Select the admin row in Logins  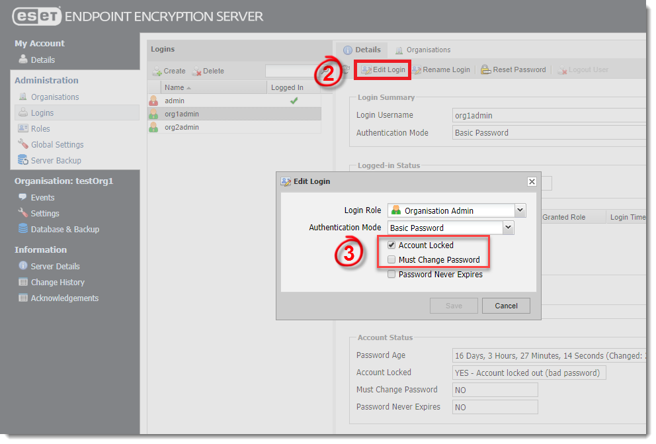[235, 101]
